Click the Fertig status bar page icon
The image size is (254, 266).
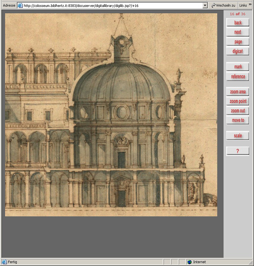[x=4, y=262]
